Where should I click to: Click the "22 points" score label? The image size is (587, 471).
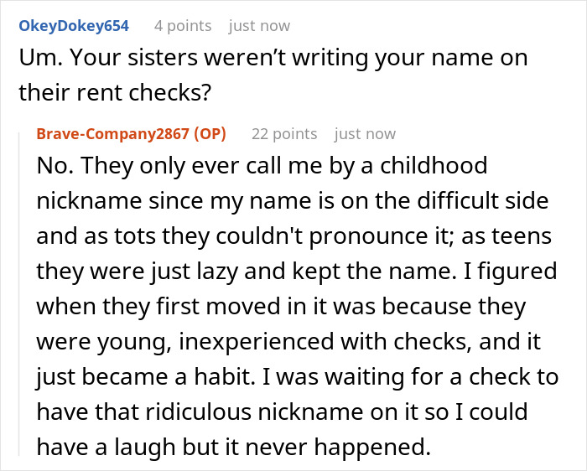coord(284,134)
